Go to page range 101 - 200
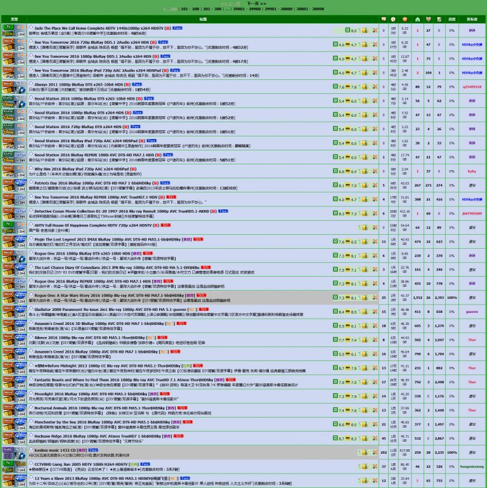Screen dimensions: 487x488 pos(188,9)
